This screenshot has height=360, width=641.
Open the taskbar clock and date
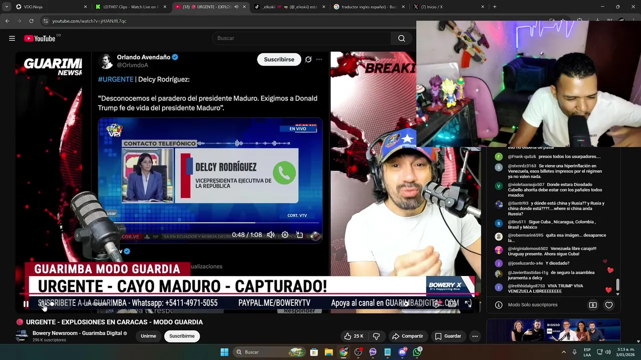pos(626,352)
